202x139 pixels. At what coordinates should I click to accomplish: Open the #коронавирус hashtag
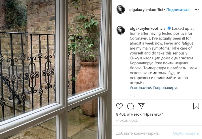[x=165, y=88]
